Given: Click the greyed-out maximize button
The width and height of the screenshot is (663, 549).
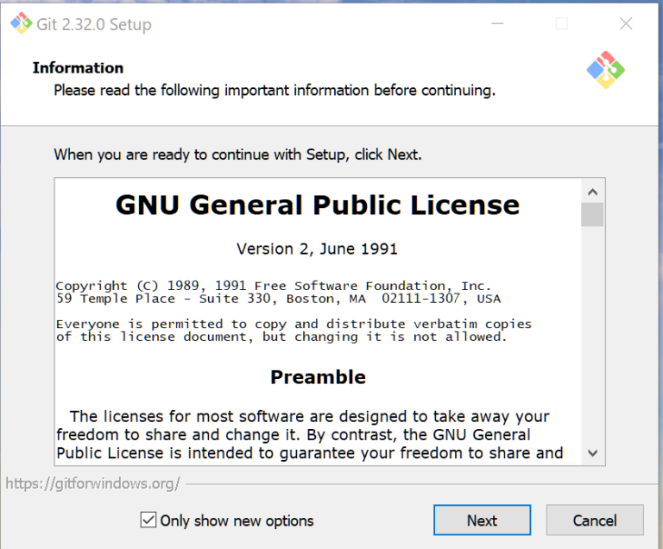Looking at the screenshot, I should pyautogui.click(x=562, y=24).
